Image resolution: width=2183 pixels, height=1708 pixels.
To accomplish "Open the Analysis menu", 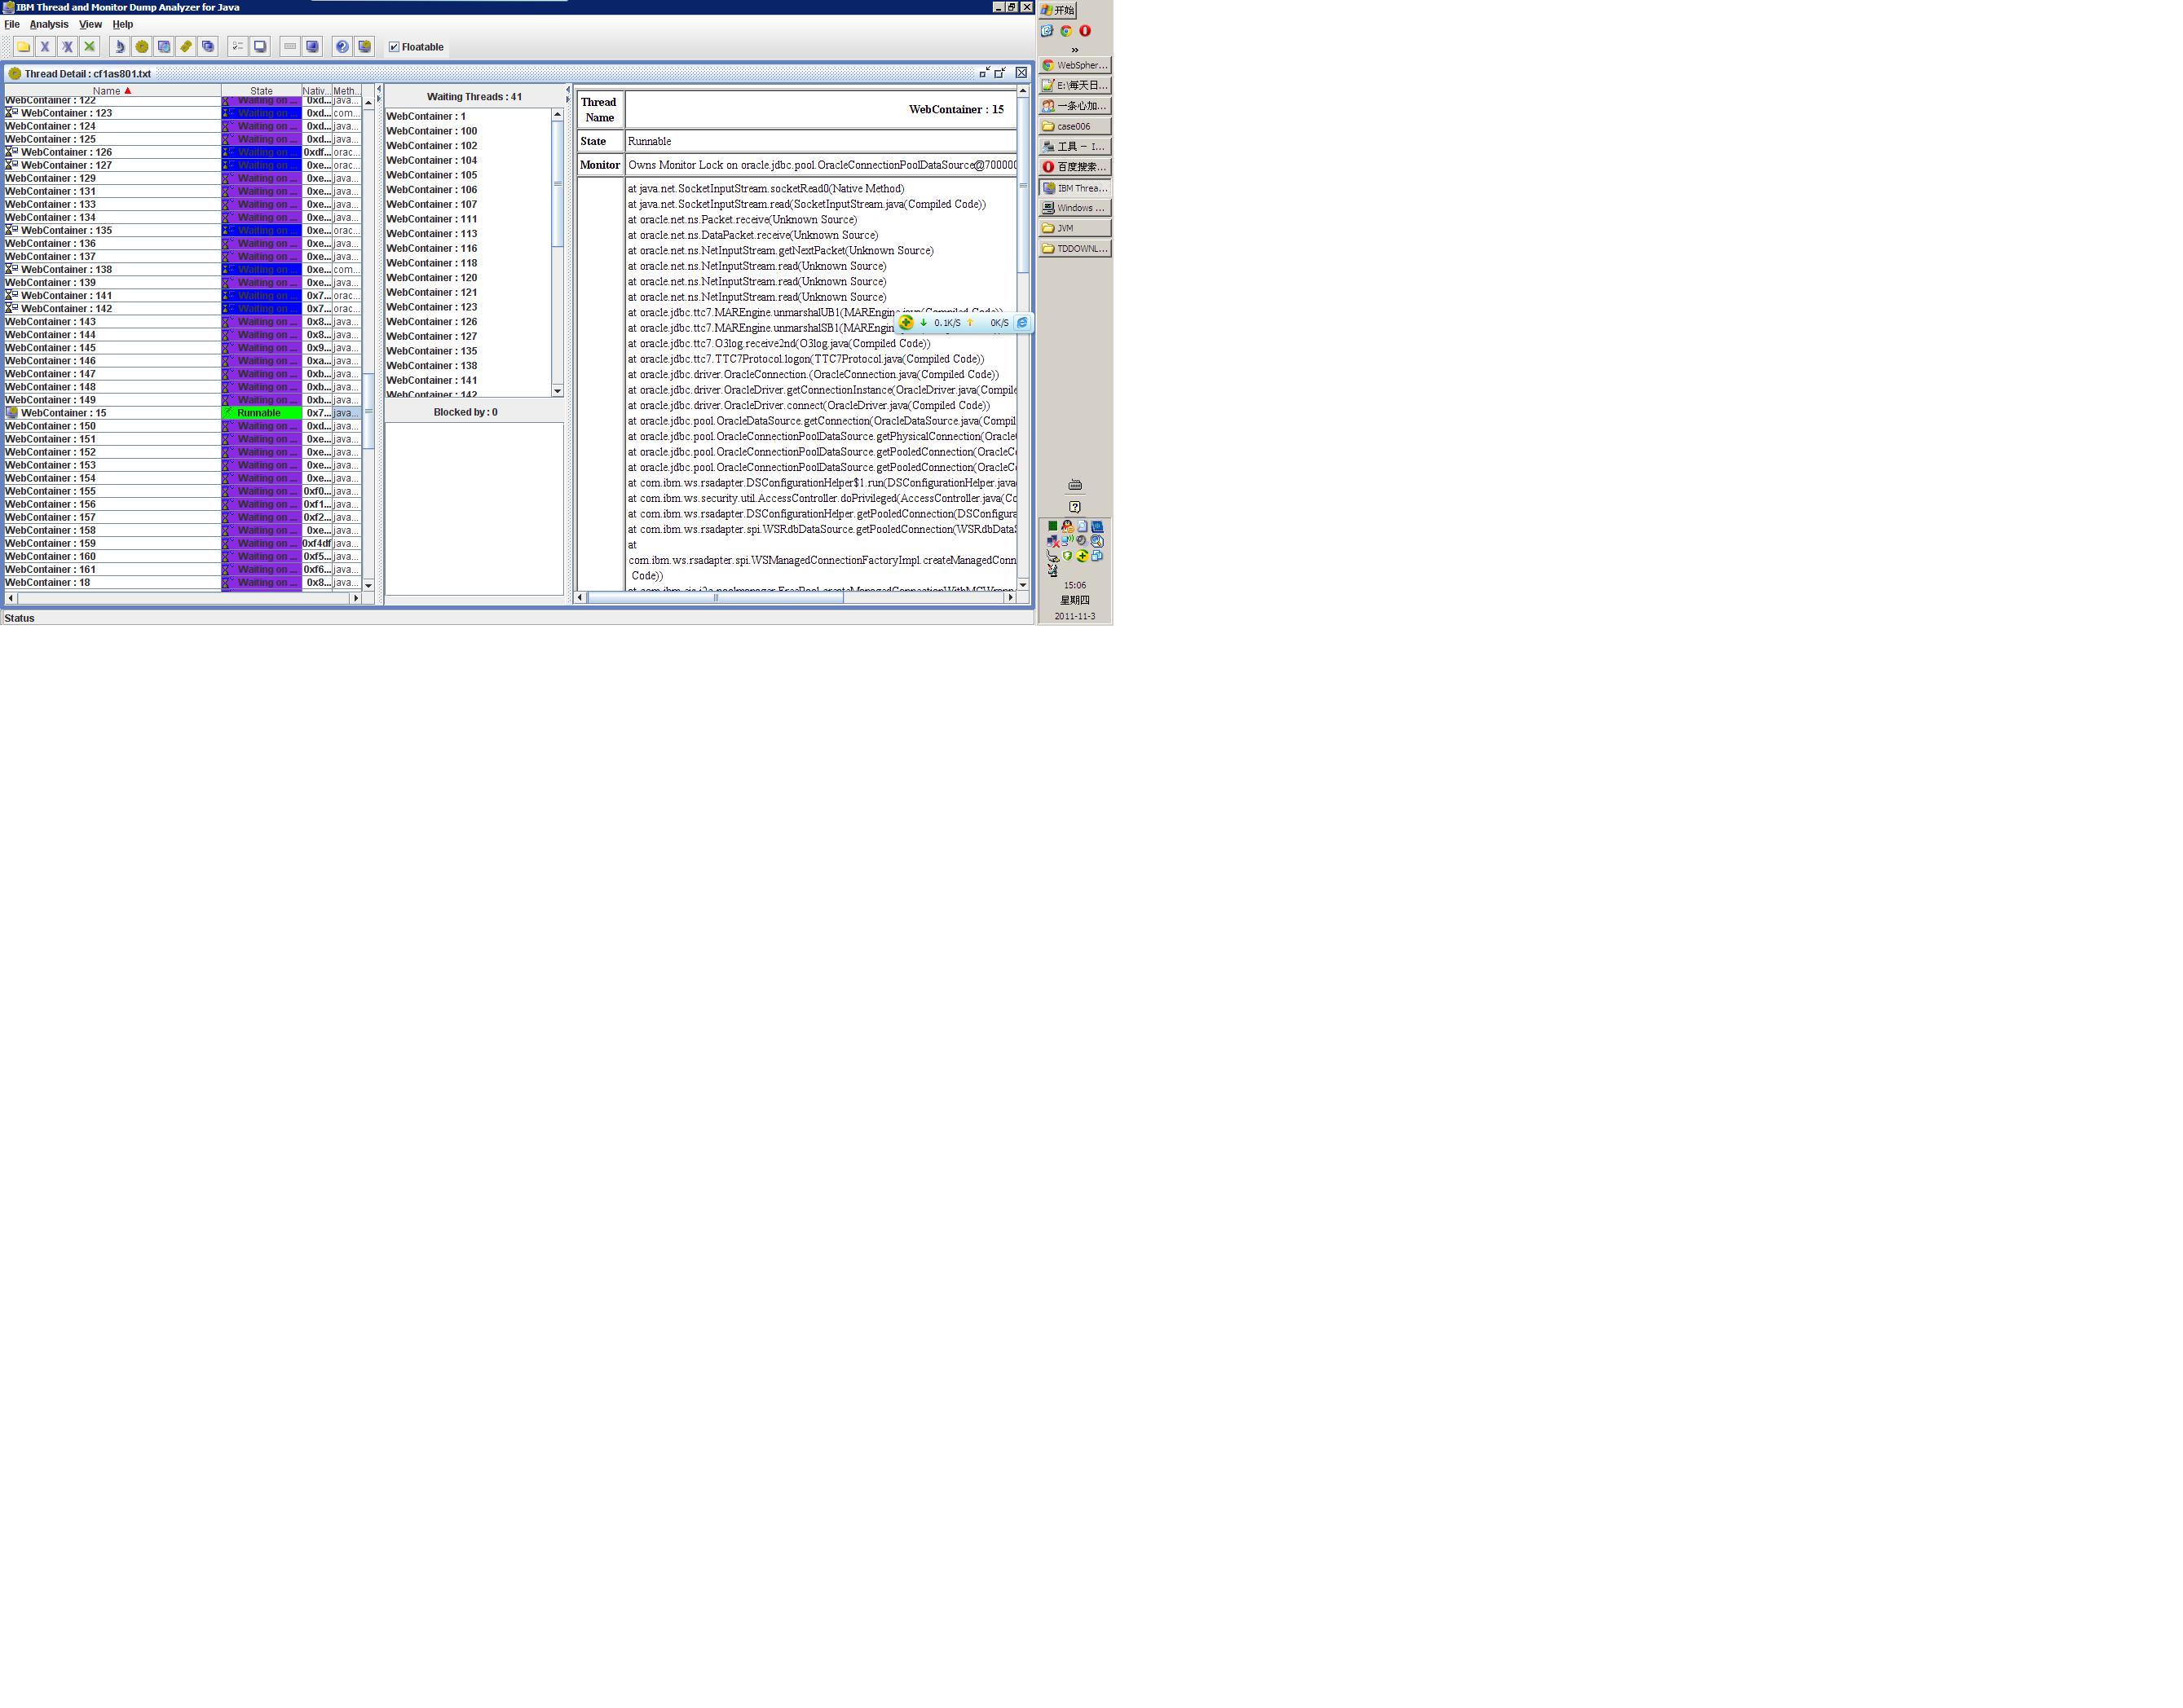I will [x=47, y=24].
